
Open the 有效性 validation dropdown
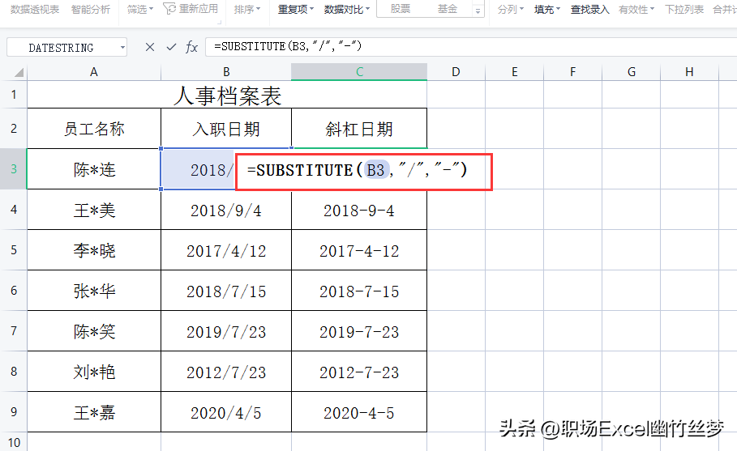click(636, 9)
